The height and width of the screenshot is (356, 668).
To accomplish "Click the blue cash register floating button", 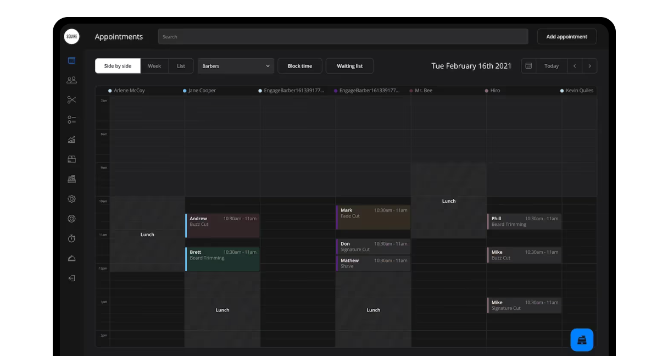I will (582, 340).
